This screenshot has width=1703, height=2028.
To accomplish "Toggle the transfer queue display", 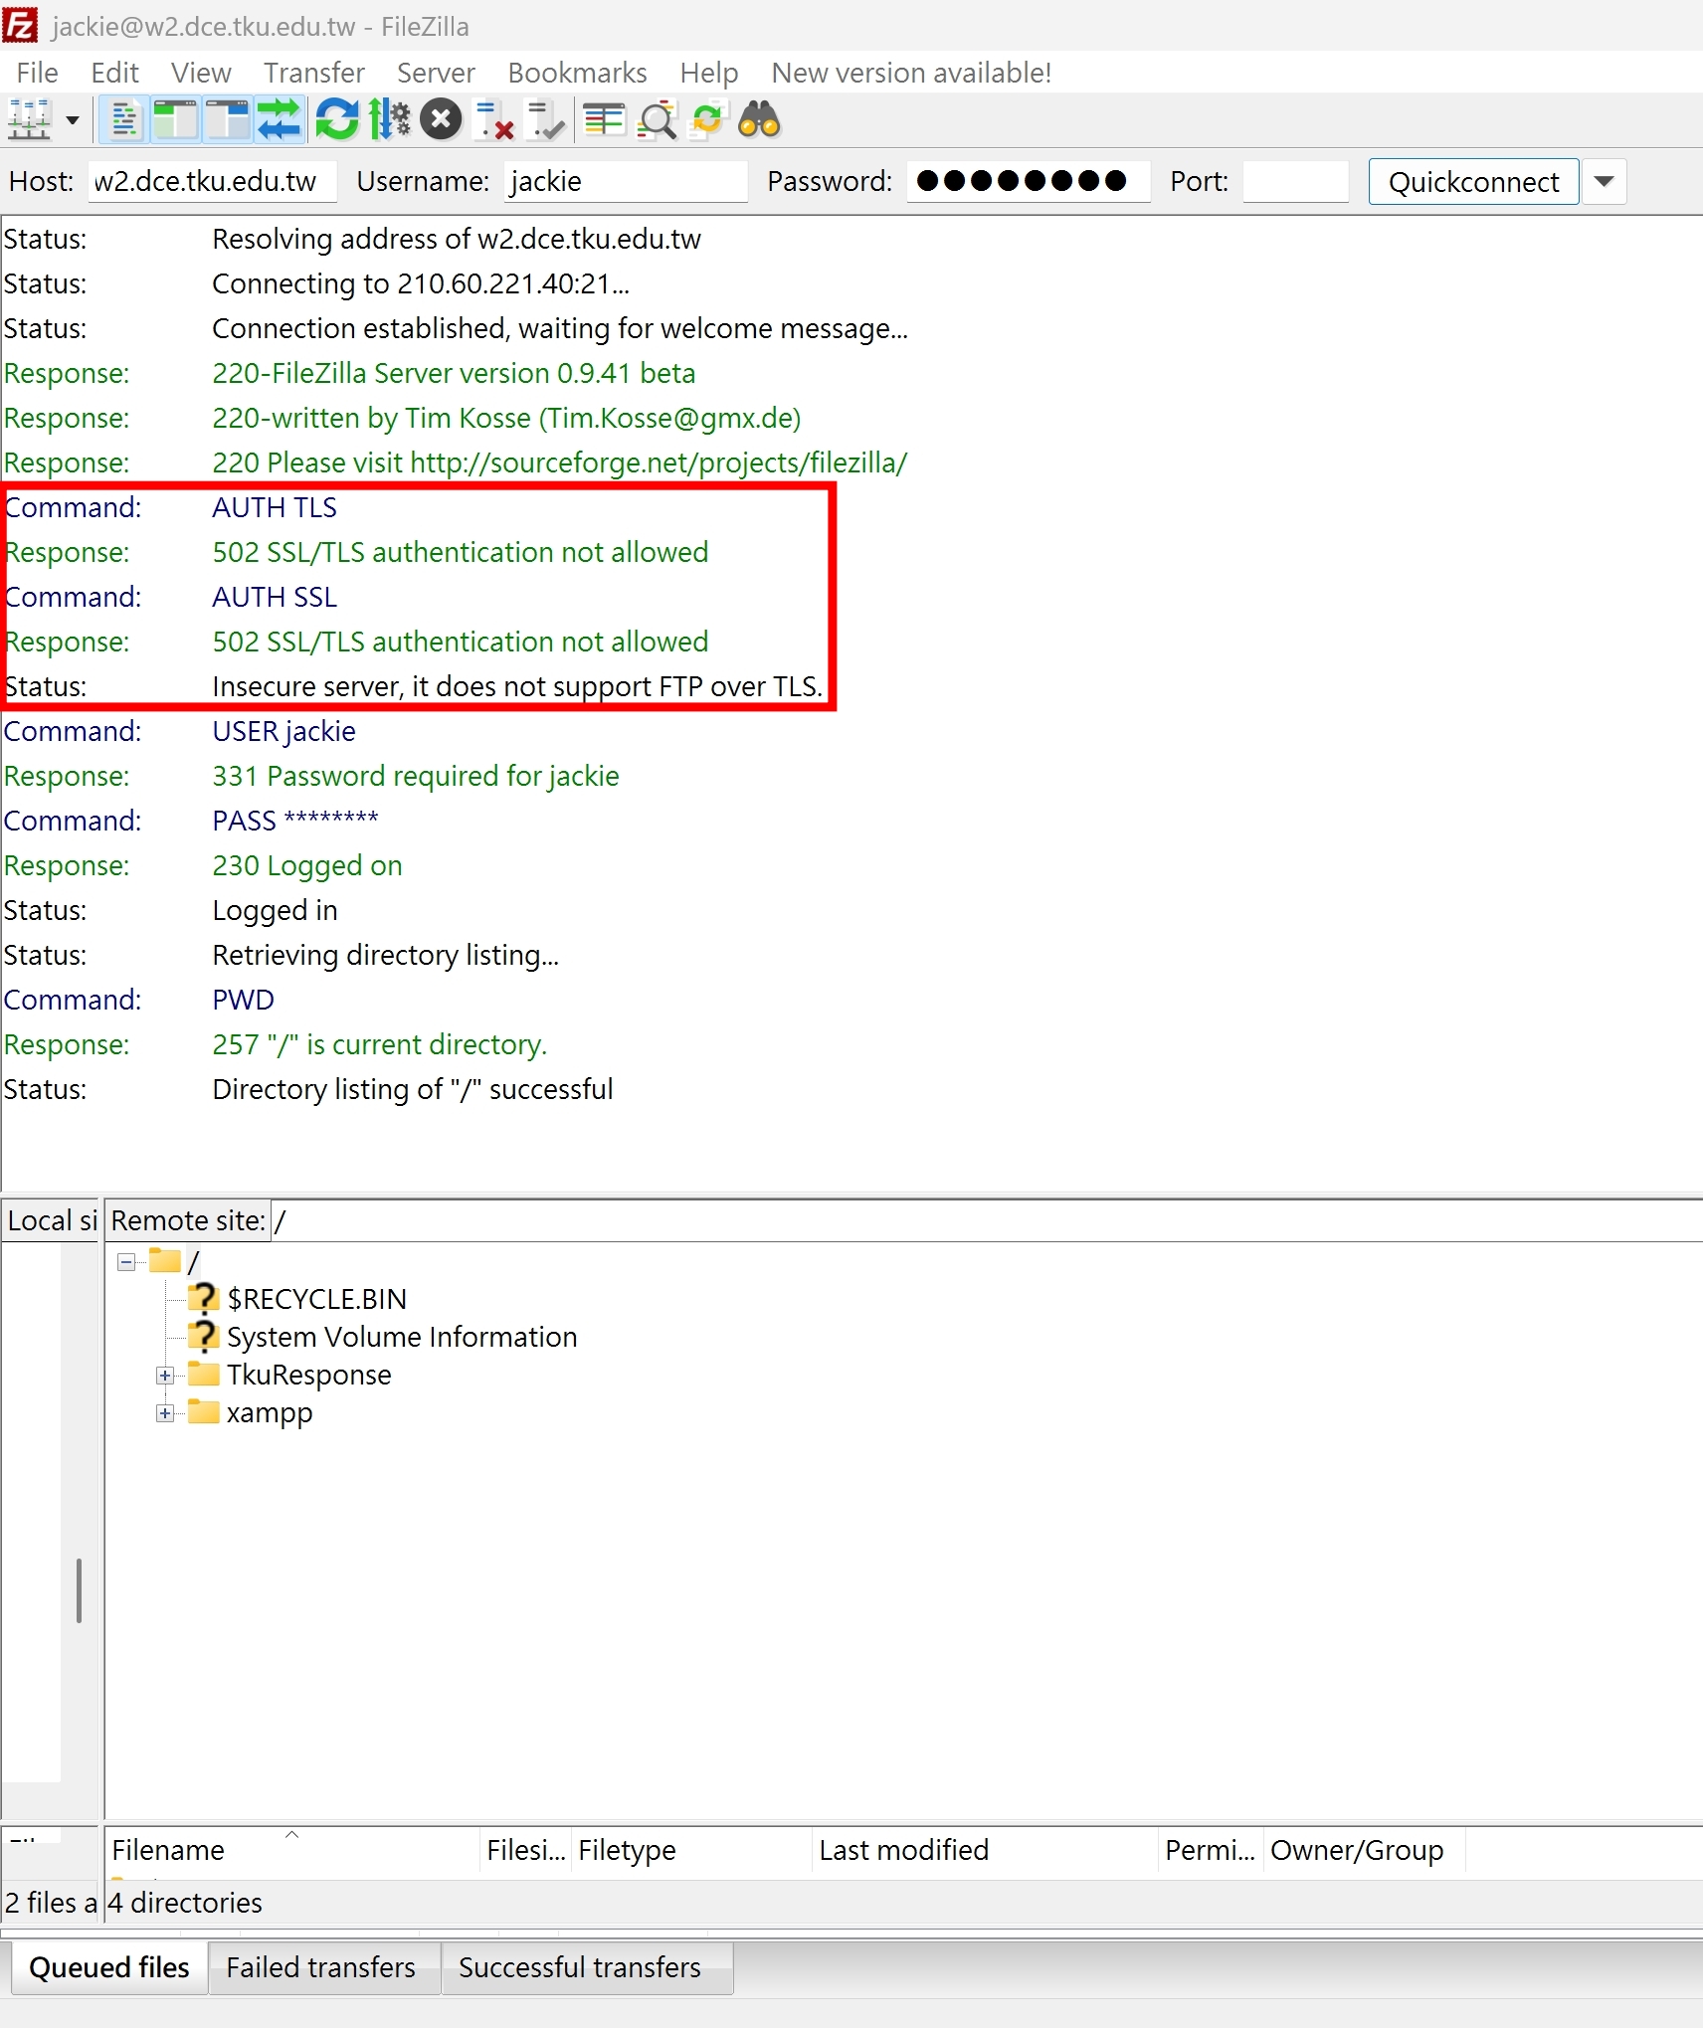I will [280, 121].
